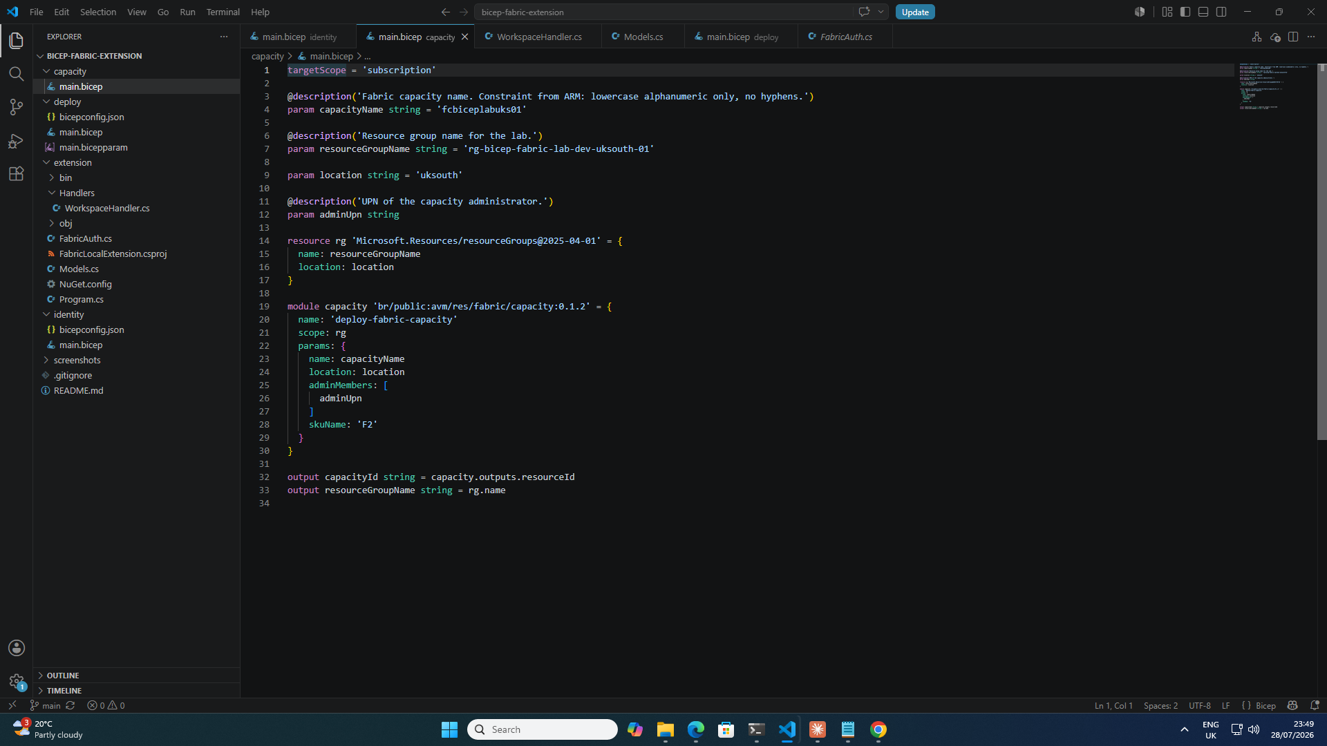Image resolution: width=1327 pixels, height=746 pixels.
Task: Toggle Panel visibility in title bar
Action: coord(1203,12)
